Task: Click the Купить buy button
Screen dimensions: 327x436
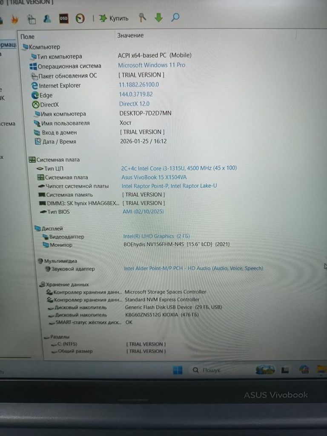Action: [114, 18]
